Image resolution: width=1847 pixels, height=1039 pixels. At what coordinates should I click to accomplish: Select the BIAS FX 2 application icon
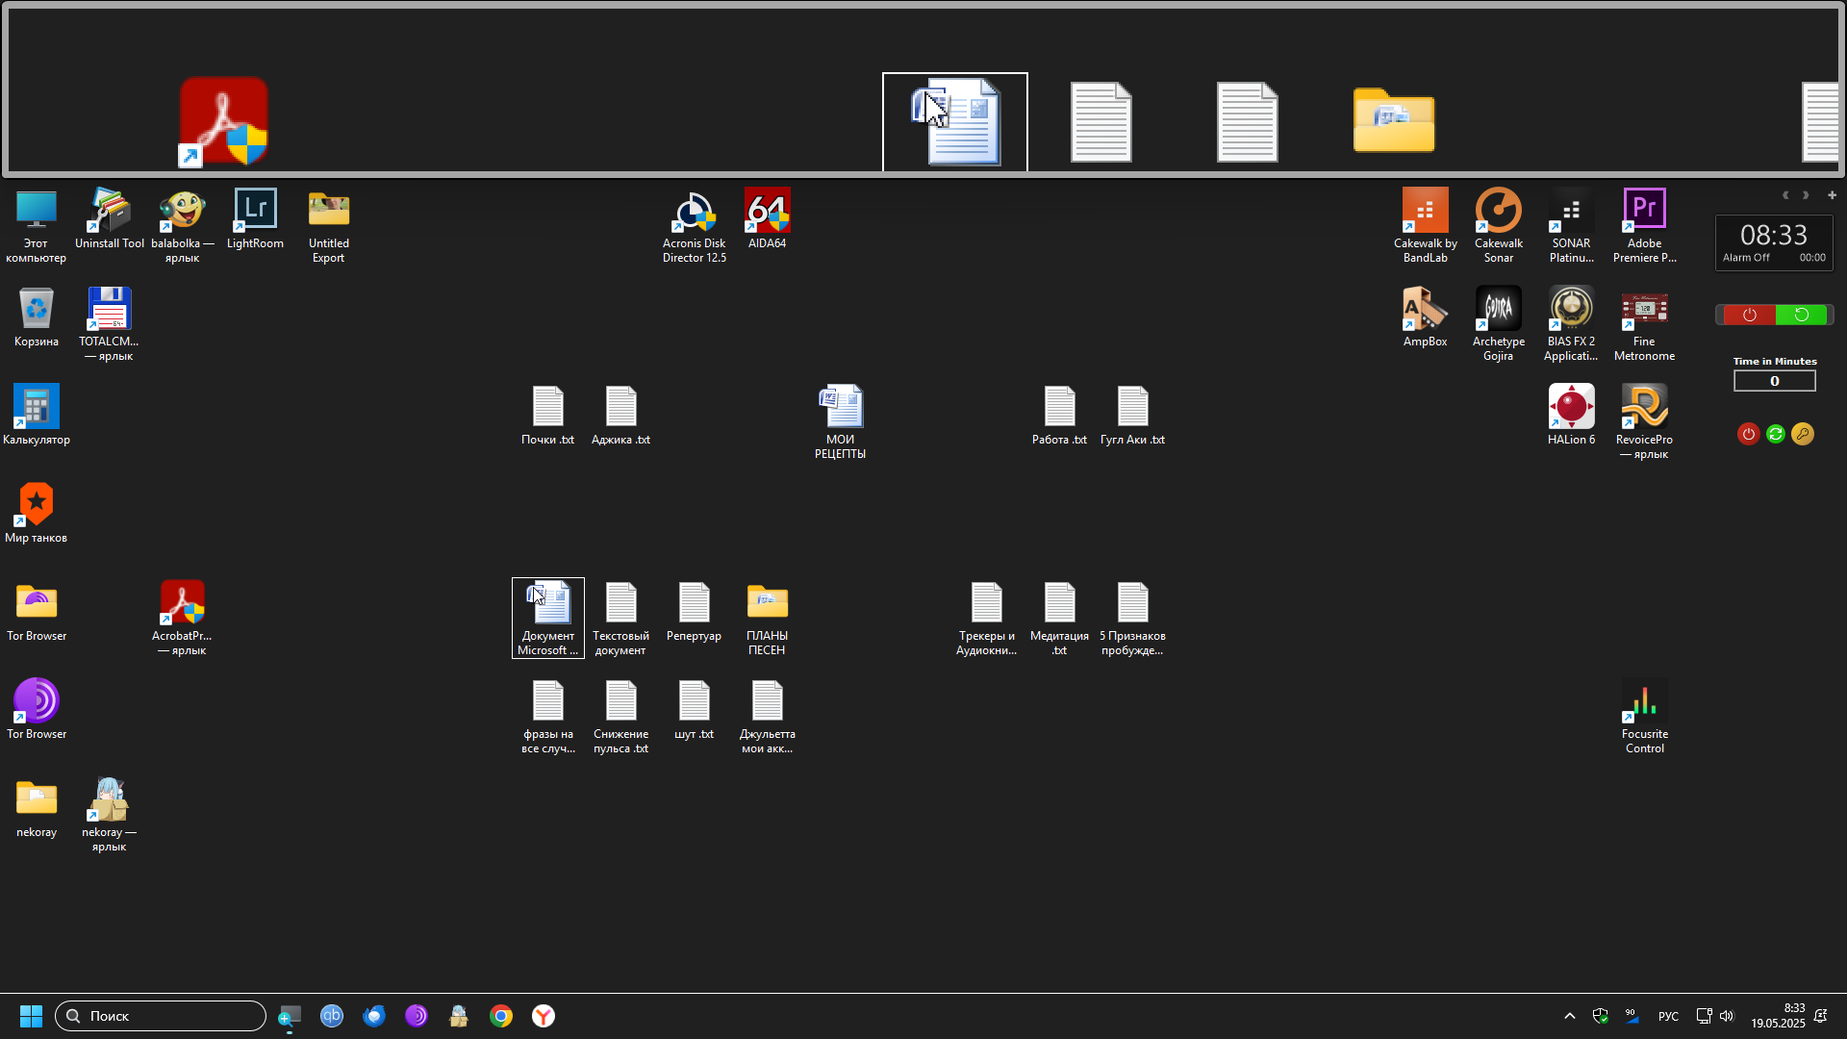click(1571, 323)
